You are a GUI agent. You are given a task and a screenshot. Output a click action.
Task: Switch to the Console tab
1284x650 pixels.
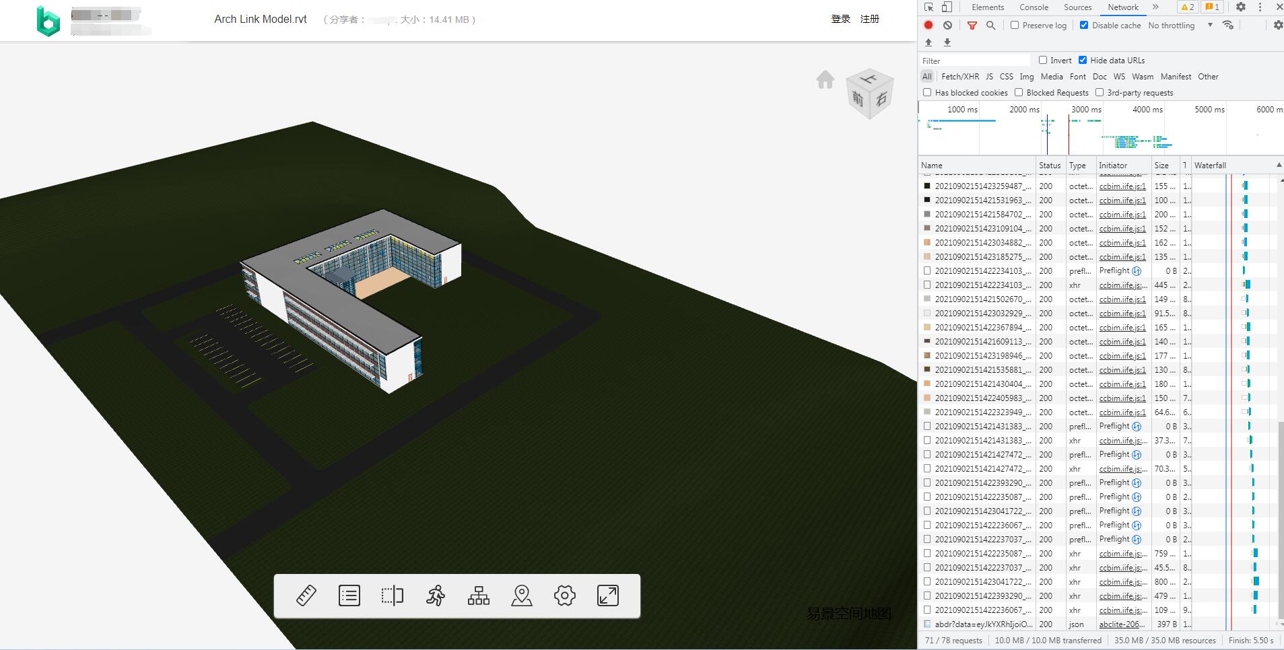[1034, 7]
